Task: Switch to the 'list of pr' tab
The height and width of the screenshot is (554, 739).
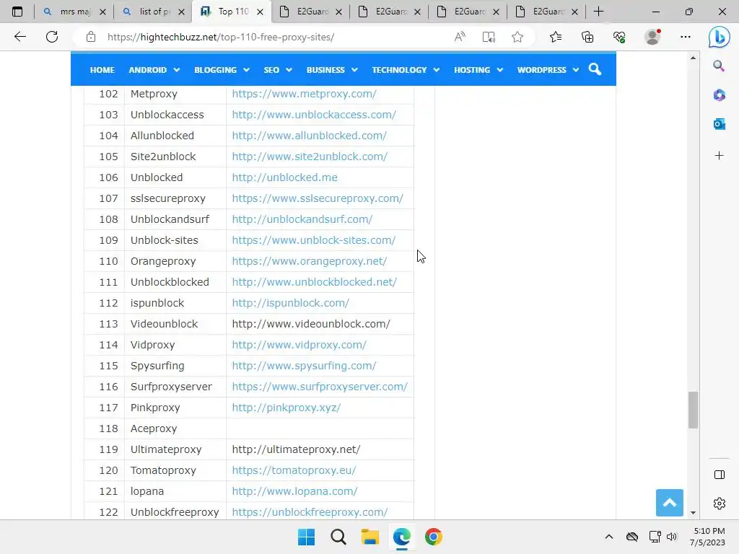Action: click(x=153, y=12)
